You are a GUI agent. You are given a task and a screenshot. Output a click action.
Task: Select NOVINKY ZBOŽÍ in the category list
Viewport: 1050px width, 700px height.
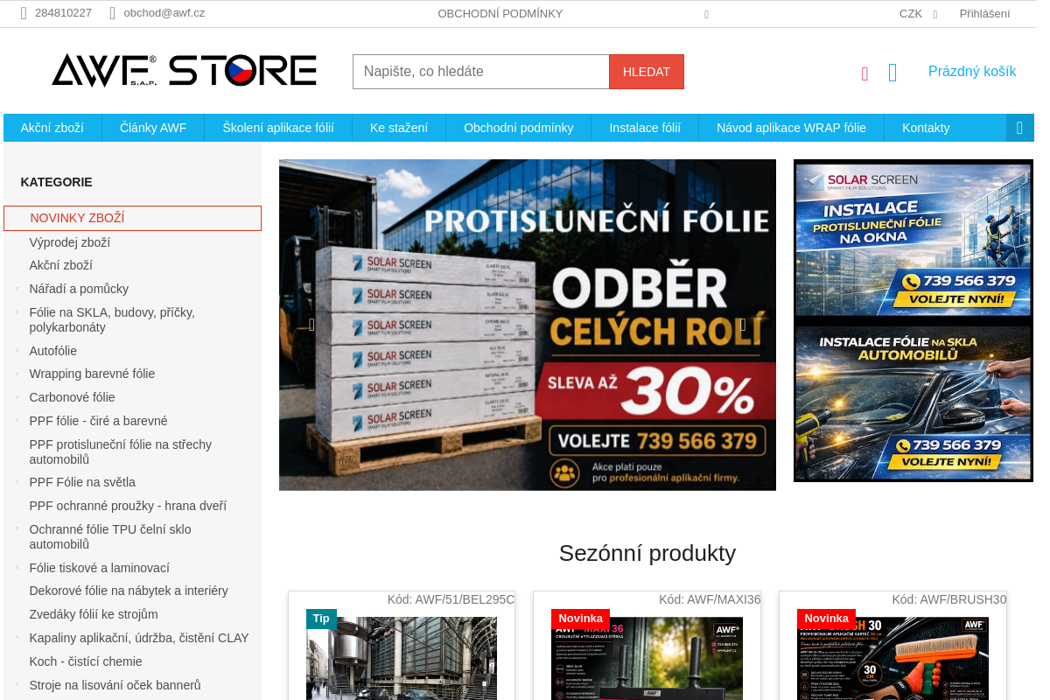click(x=132, y=218)
